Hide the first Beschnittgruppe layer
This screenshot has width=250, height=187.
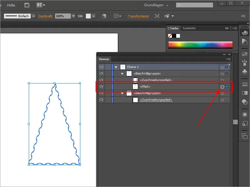(101, 74)
